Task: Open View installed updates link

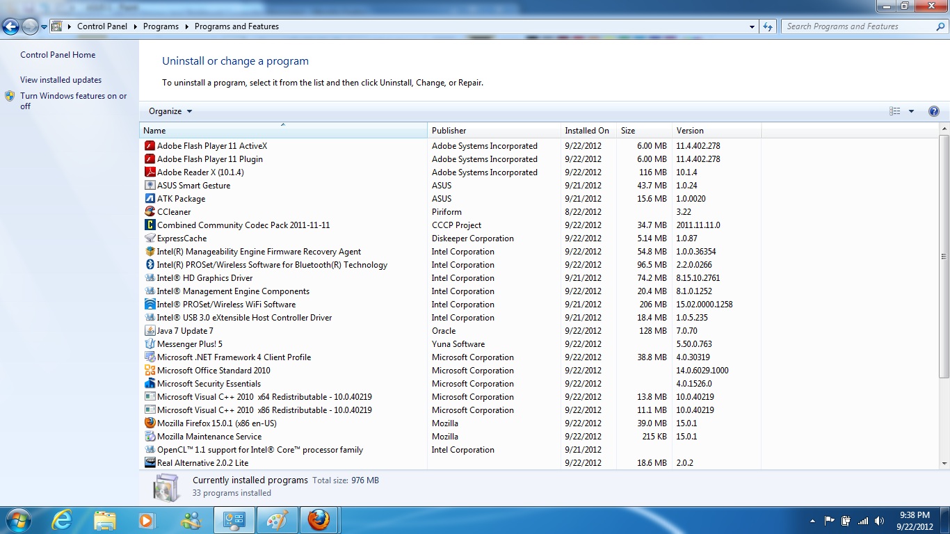Action: [x=61, y=80]
